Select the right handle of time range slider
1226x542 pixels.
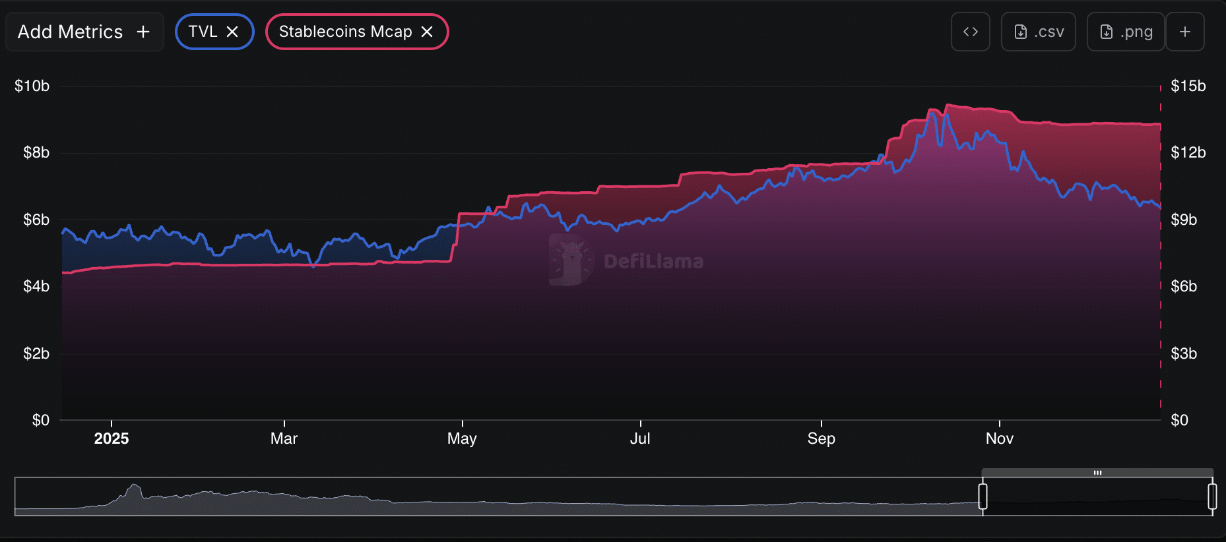[x=1212, y=497]
